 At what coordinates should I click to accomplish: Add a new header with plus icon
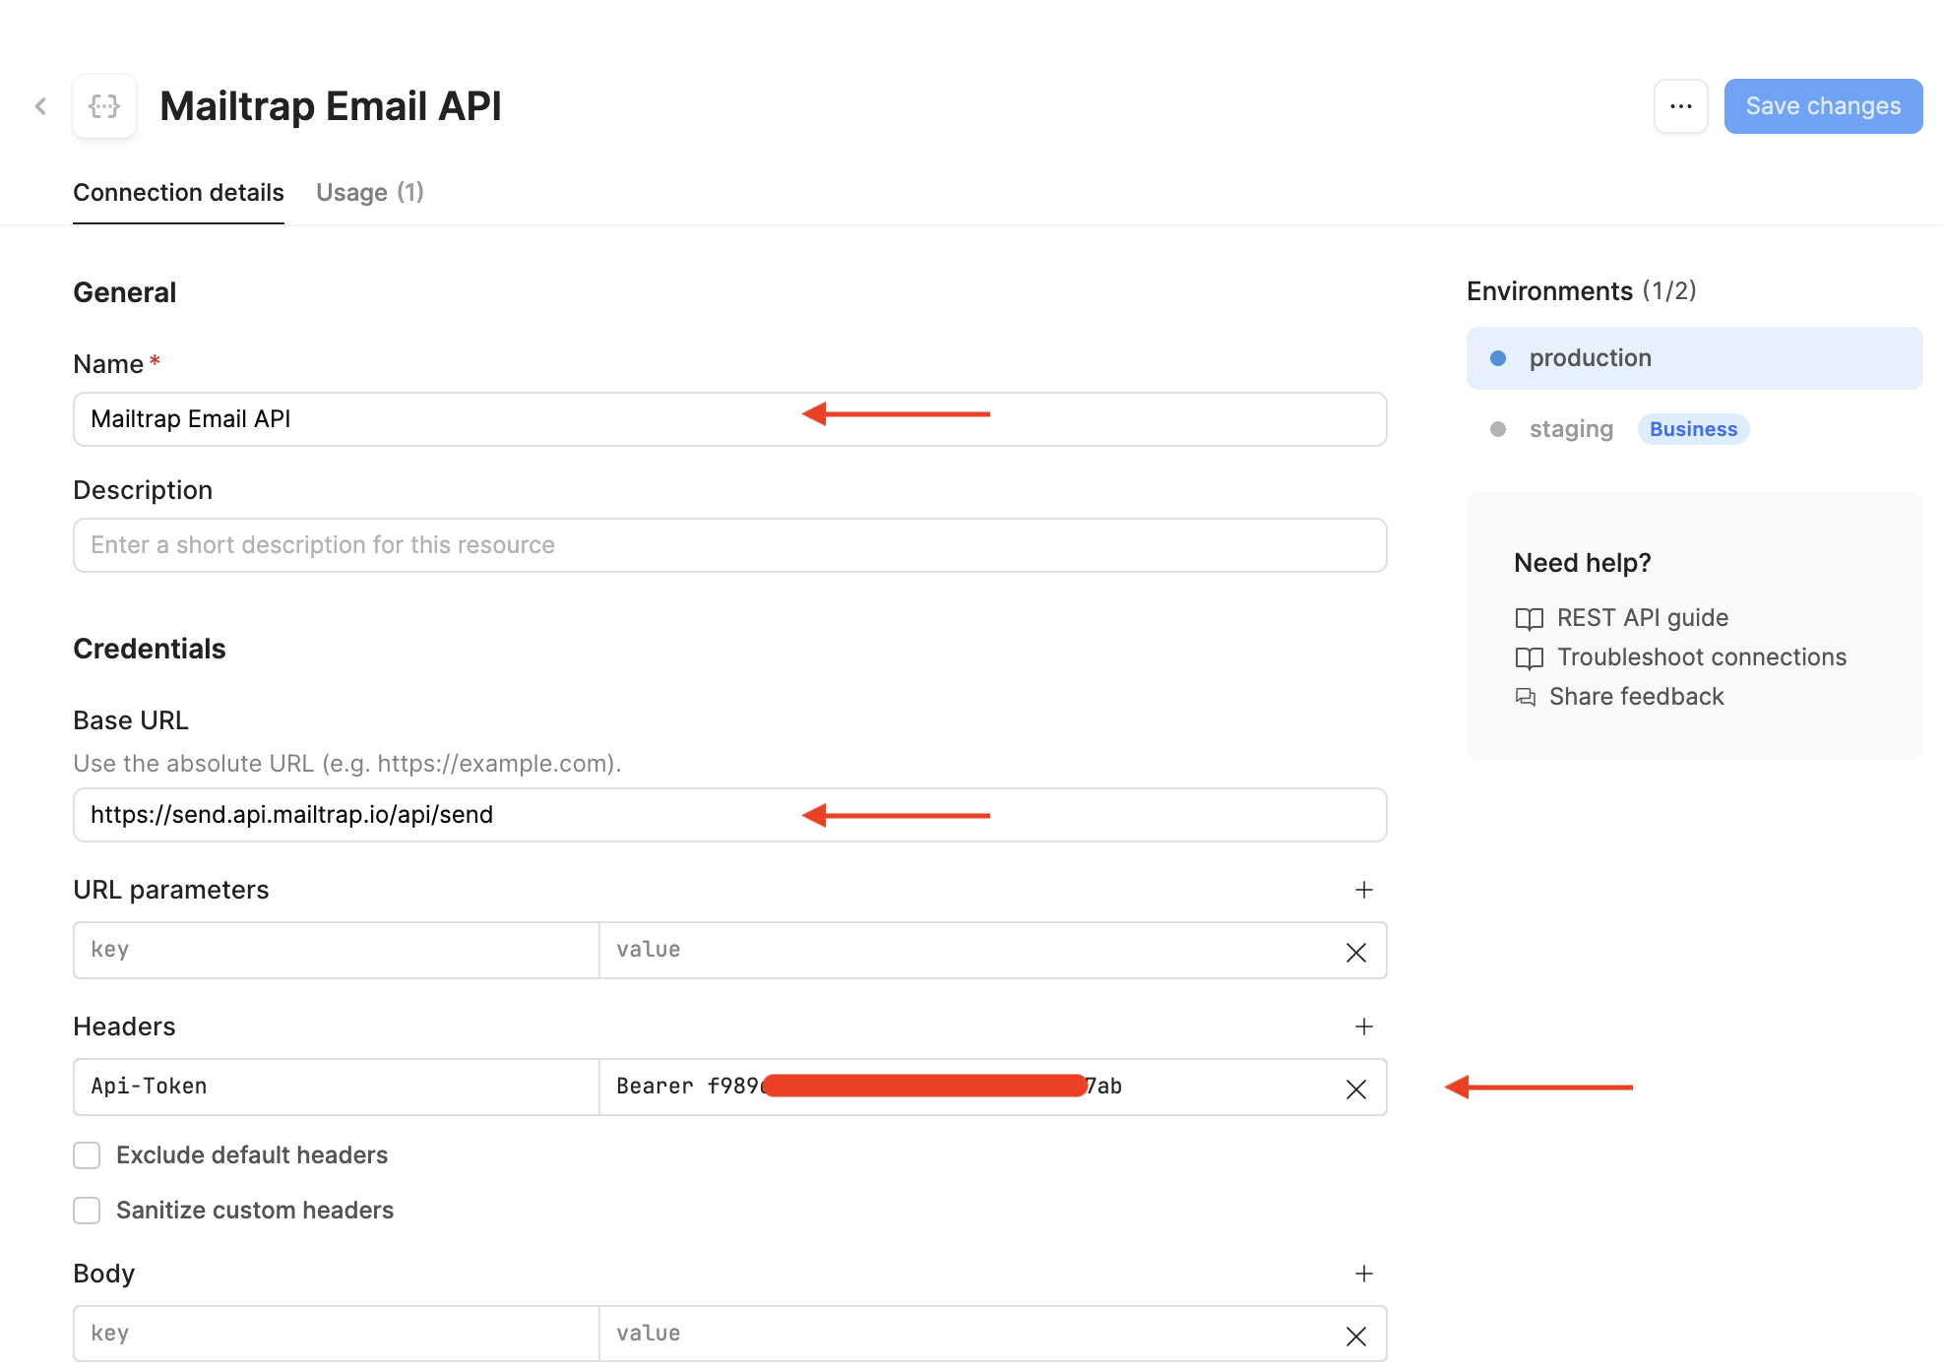point(1364,1027)
